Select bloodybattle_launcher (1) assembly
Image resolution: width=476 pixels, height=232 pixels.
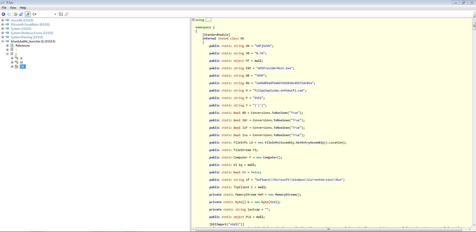click(33, 41)
